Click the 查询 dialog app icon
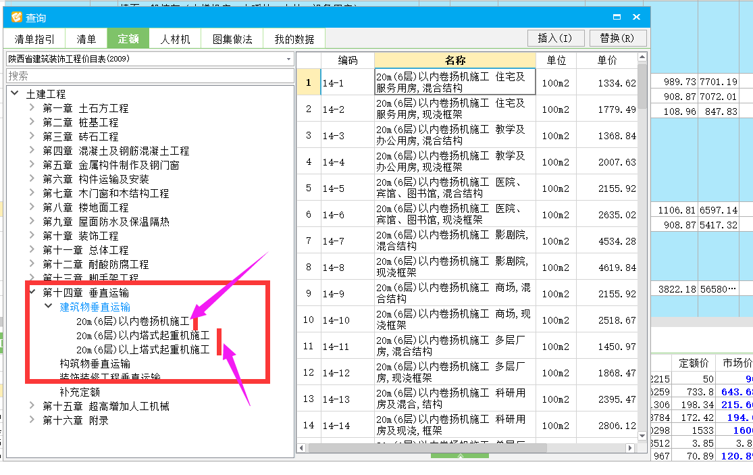The height and width of the screenshot is (475, 753). pos(17,18)
